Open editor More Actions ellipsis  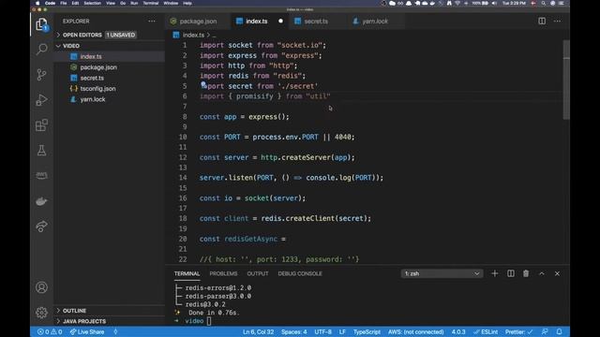pyautogui.click(x=557, y=21)
